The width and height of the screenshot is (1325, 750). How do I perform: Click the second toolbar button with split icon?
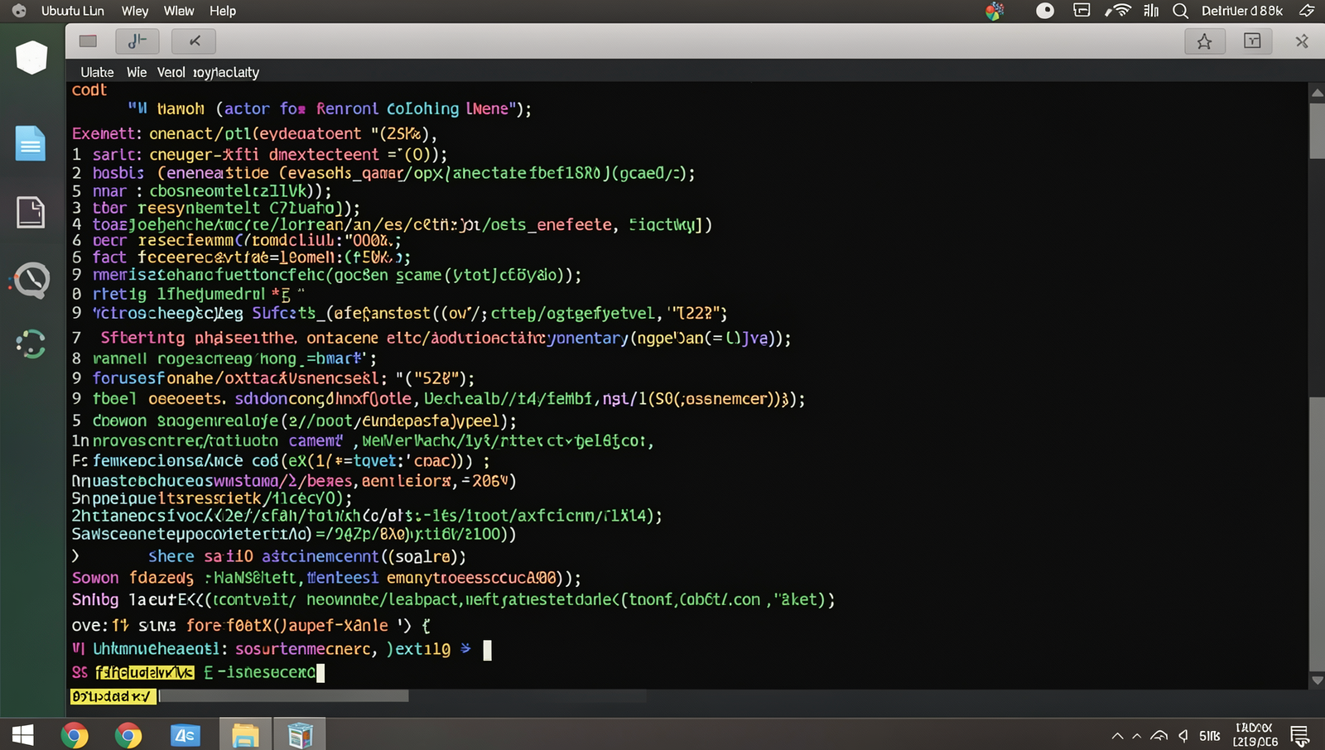[137, 41]
